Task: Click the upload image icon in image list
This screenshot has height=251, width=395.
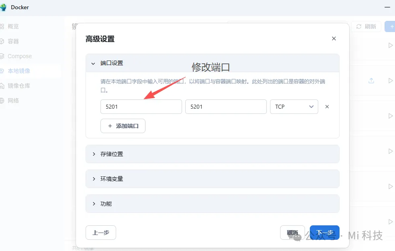Action: click(371, 80)
